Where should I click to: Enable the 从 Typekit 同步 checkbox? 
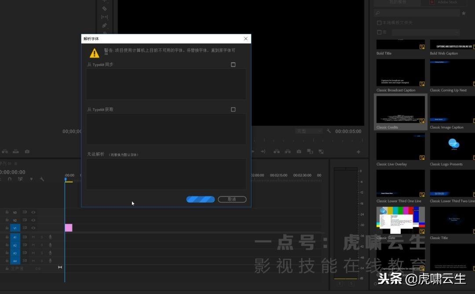coord(233,65)
